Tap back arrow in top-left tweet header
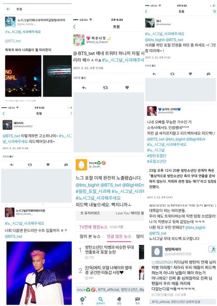Viewport: 217px width, 306px height. pos(8,9)
